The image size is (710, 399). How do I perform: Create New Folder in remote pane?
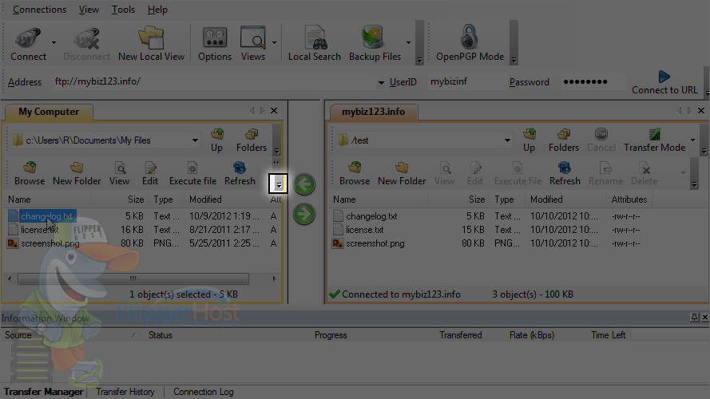pyautogui.click(x=402, y=174)
